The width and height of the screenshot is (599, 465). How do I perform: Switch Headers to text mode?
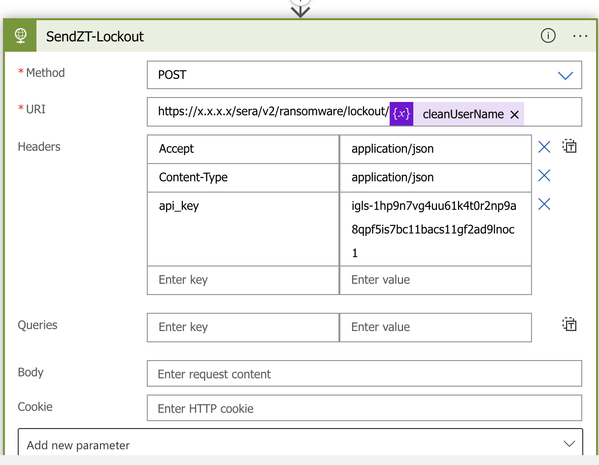[569, 146]
